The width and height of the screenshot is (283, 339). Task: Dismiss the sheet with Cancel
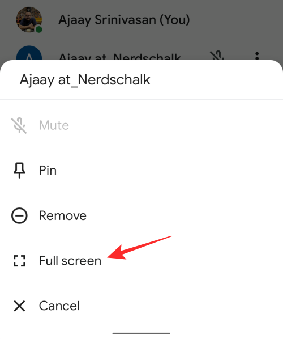click(141, 306)
